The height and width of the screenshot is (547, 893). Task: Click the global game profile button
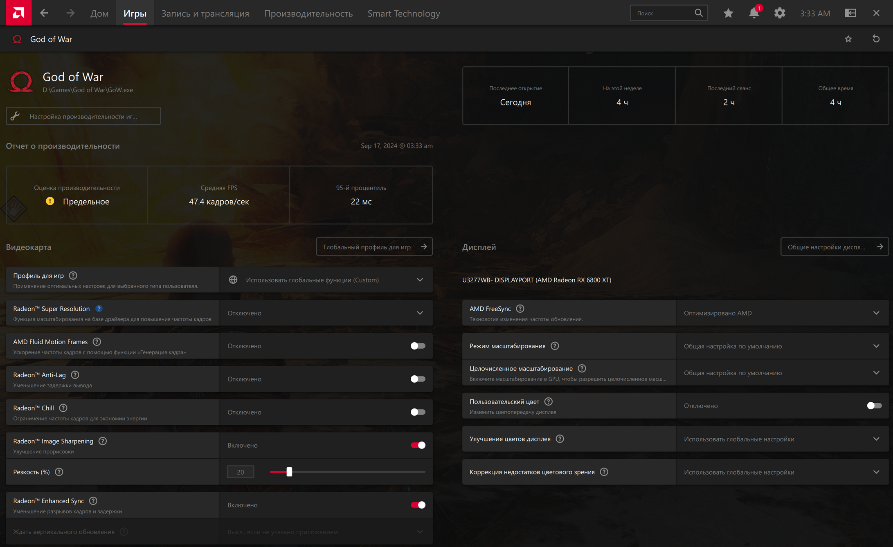click(x=374, y=247)
